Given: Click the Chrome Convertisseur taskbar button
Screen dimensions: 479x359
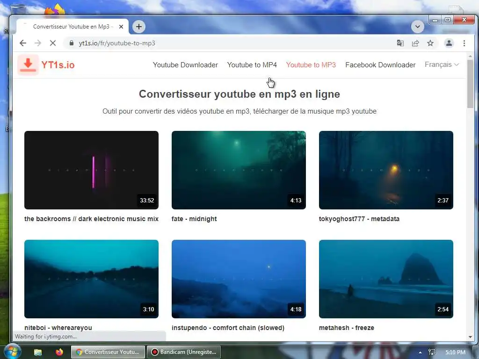Looking at the screenshot, I should [108, 352].
